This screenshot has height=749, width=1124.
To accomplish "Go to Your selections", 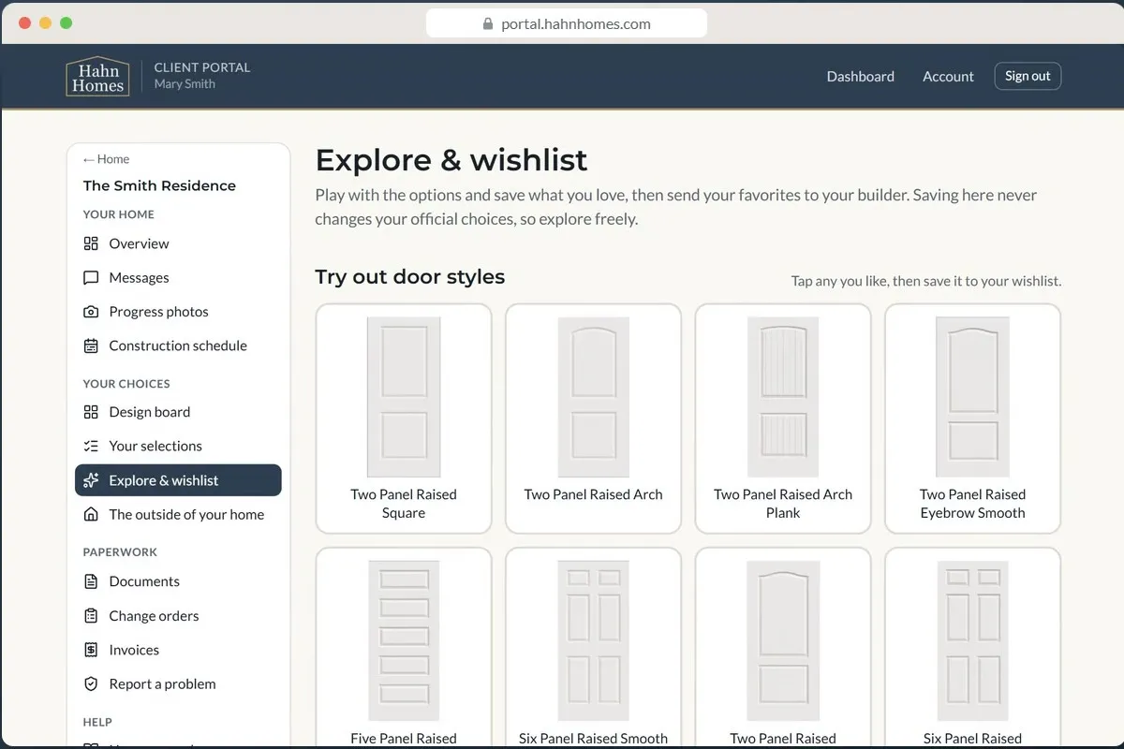I will click(178, 446).
